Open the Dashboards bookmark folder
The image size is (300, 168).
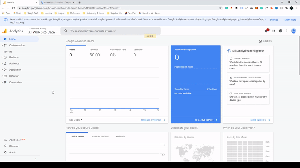73,13
